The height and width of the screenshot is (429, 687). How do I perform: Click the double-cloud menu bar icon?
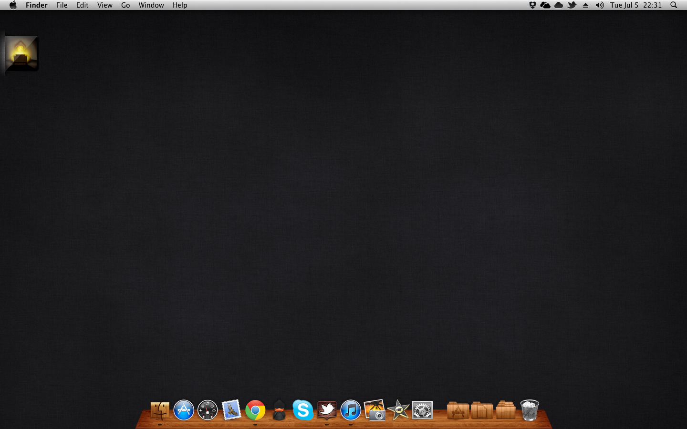coord(545,5)
